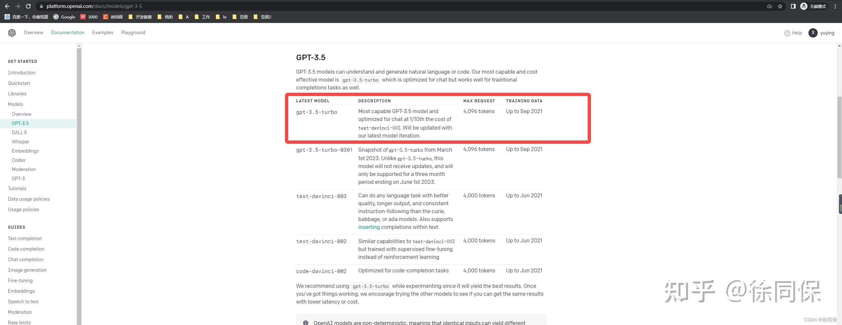Screen dimensions: 842x325
Task: Open Image generation guide
Action: (x=27, y=270)
